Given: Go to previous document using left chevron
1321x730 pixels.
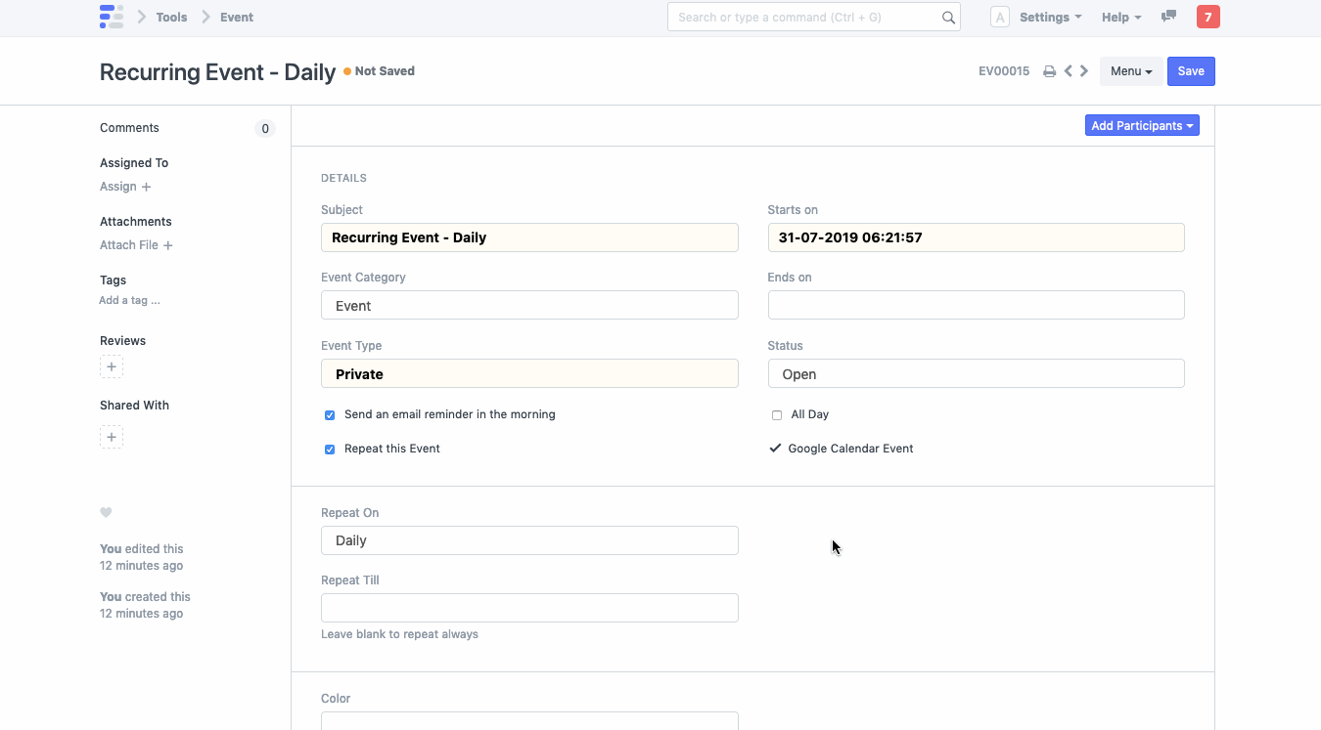Looking at the screenshot, I should tap(1067, 70).
